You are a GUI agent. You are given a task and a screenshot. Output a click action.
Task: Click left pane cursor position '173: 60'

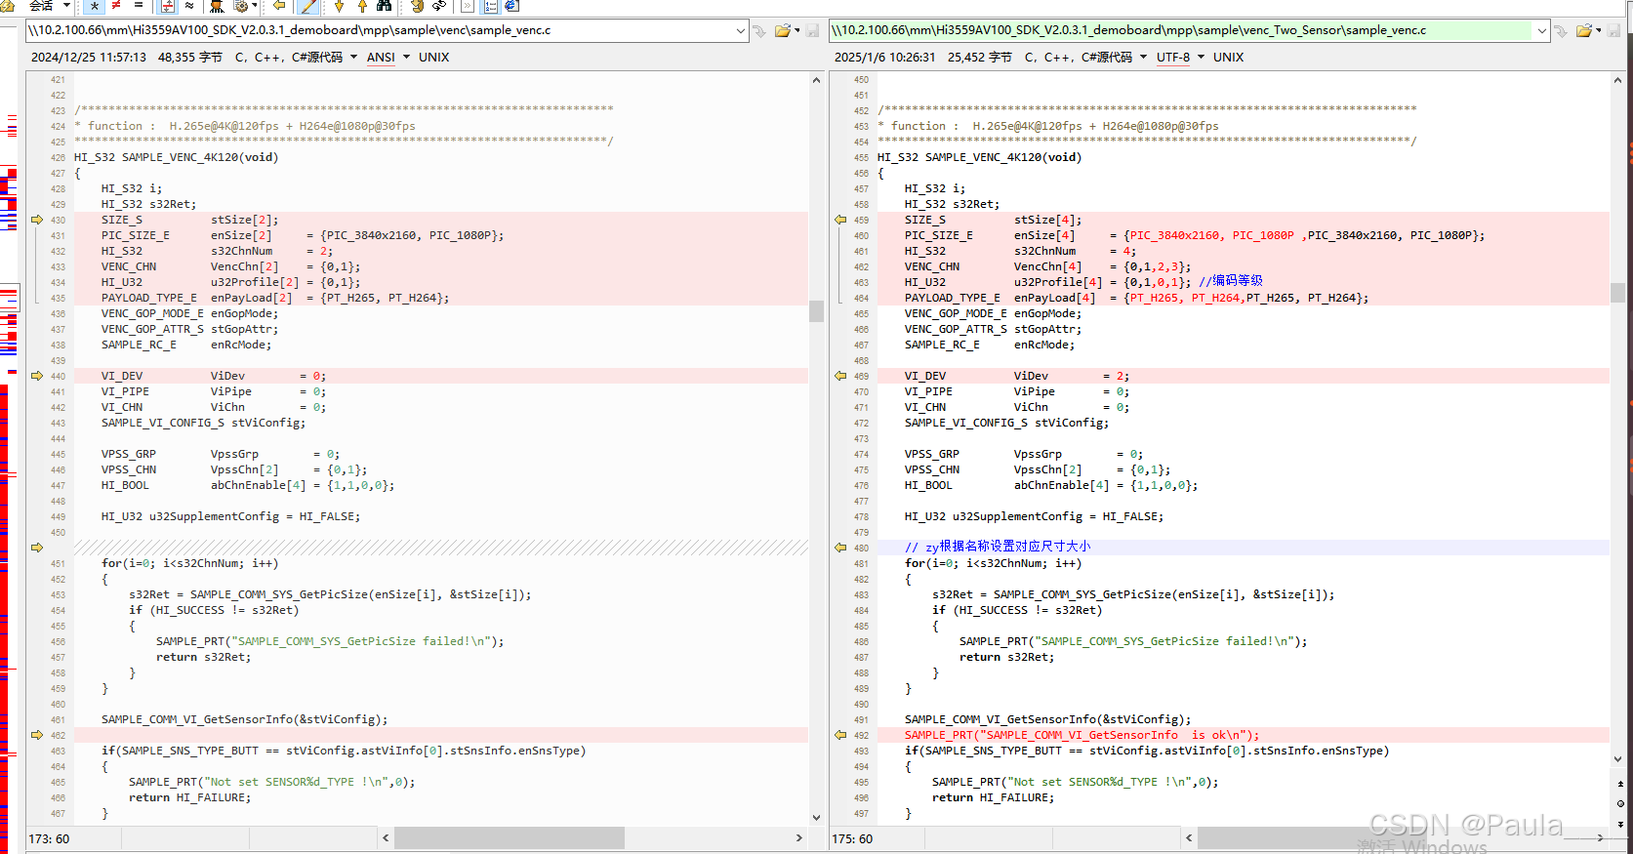49,838
